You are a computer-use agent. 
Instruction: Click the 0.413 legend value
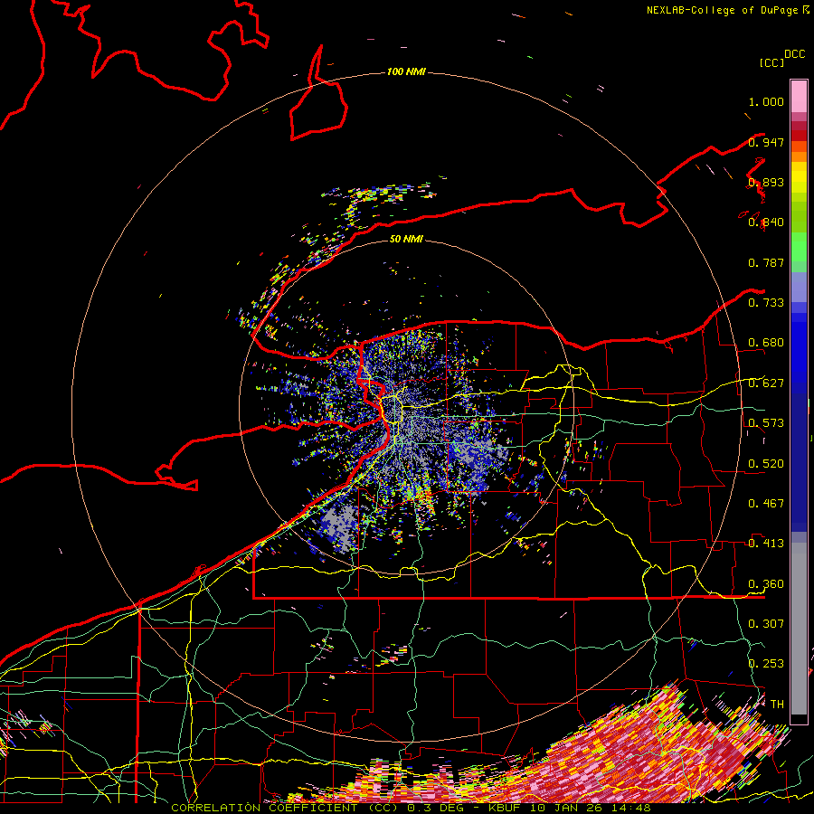[766, 544]
